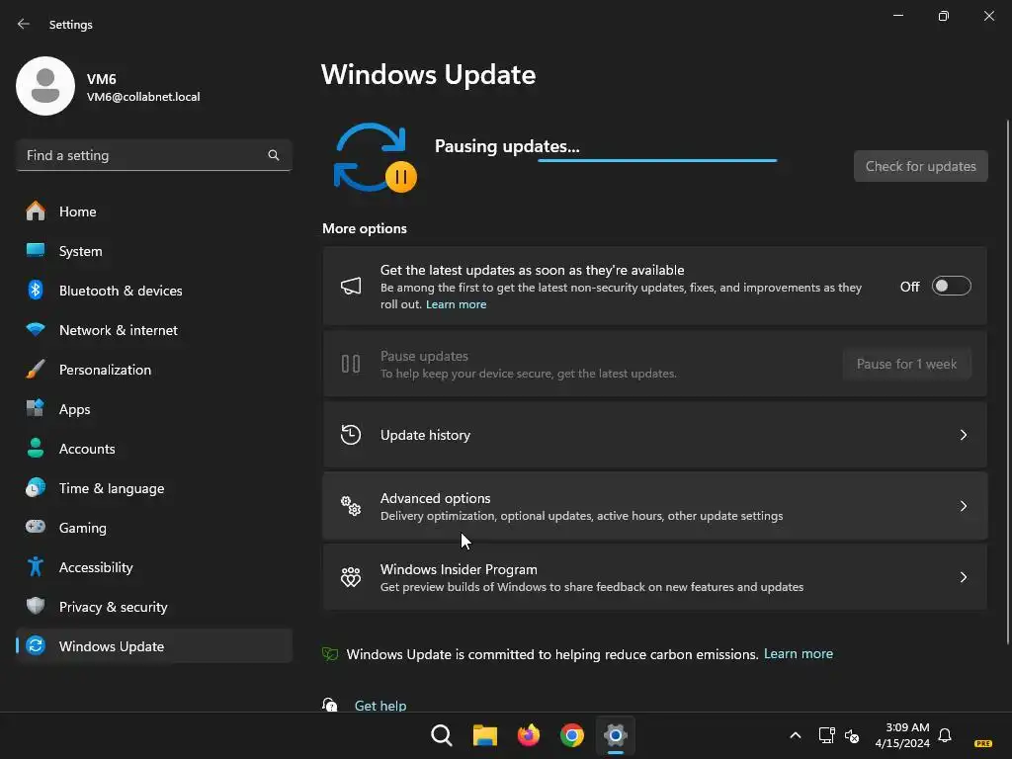Expand Update history chevron
Viewport: 1012px width, 759px height.
(x=963, y=435)
